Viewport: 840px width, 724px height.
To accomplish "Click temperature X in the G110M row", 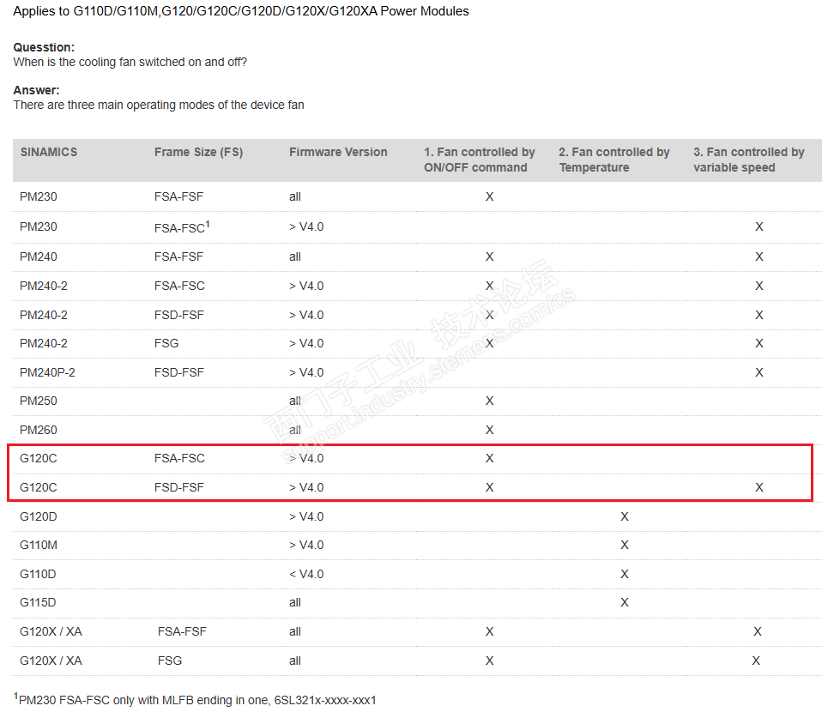I will point(625,545).
